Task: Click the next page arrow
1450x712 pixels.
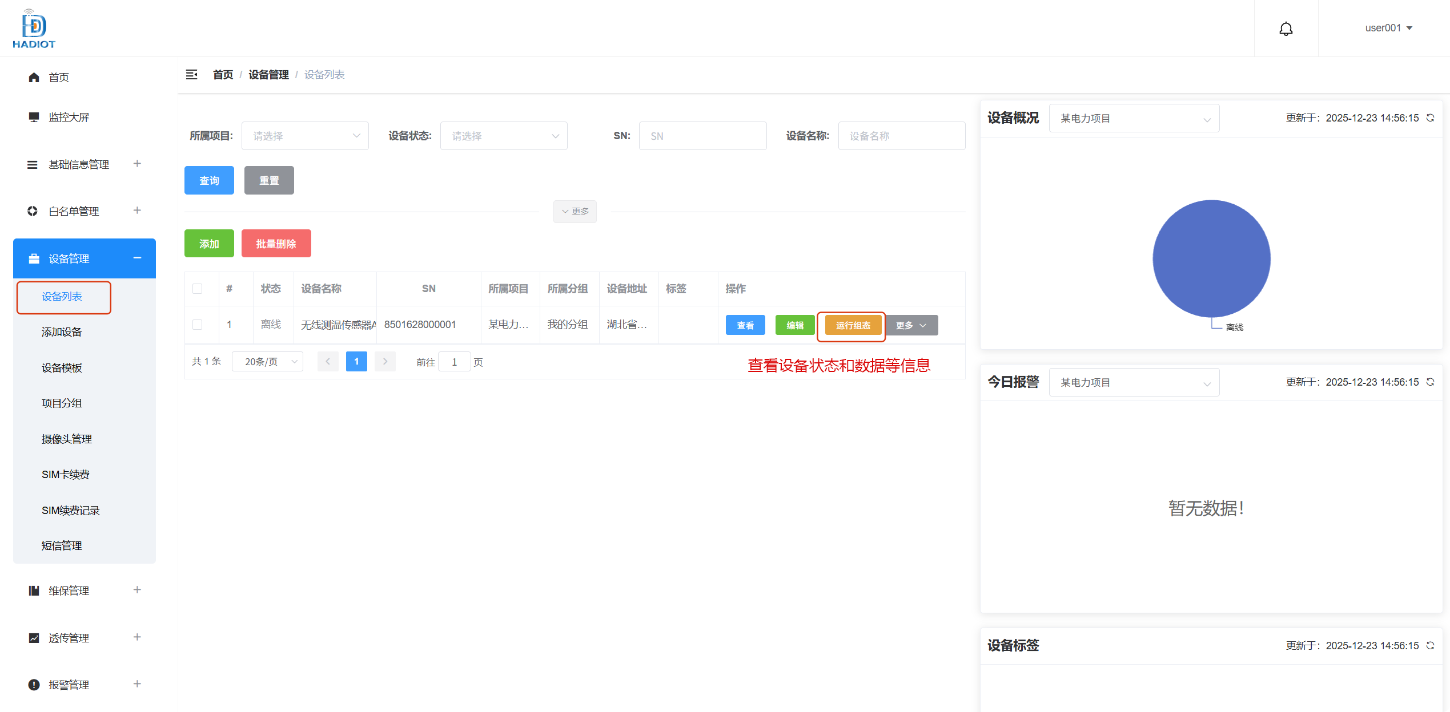Action: click(x=385, y=362)
